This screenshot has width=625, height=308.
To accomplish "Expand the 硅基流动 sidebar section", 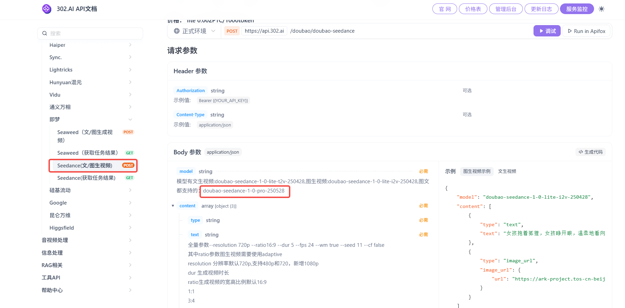I will click(90, 190).
